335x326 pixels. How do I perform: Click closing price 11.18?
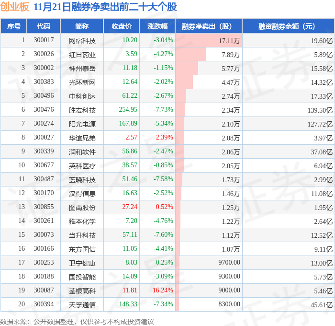tap(130, 68)
